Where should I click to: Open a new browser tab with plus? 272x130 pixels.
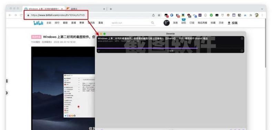[111, 9]
